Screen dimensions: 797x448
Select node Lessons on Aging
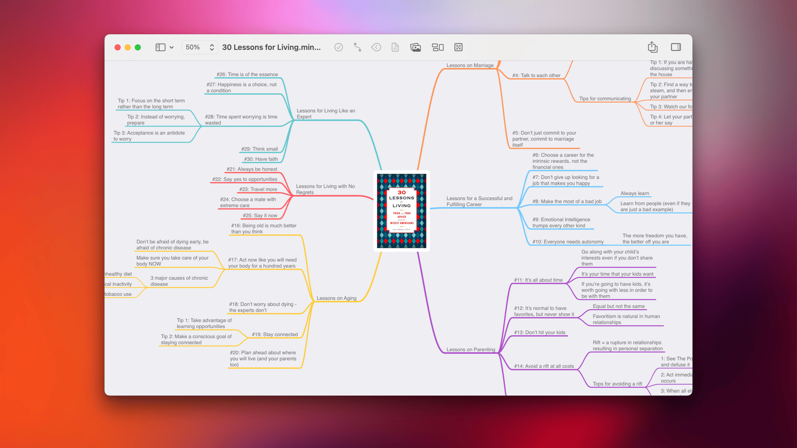pyautogui.click(x=336, y=298)
